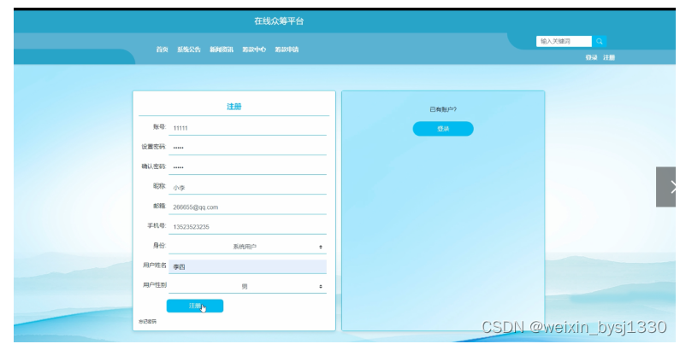
Task: Click the 登录 link in header
Action: click(591, 57)
